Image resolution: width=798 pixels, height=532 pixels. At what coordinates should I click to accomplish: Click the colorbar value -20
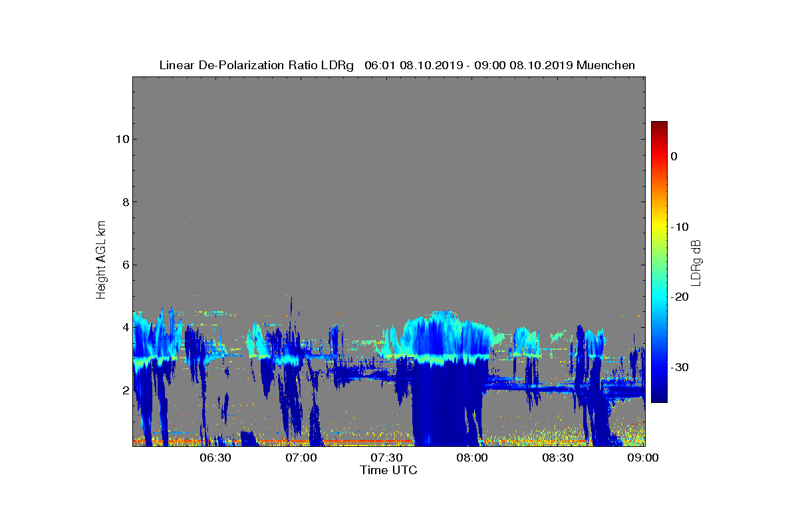[x=679, y=297]
